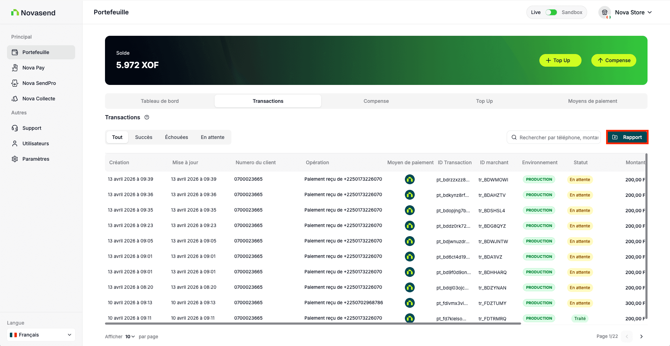This screenshot has width=670, height=346.
Task: Click Statut column header
Action: 580,162
